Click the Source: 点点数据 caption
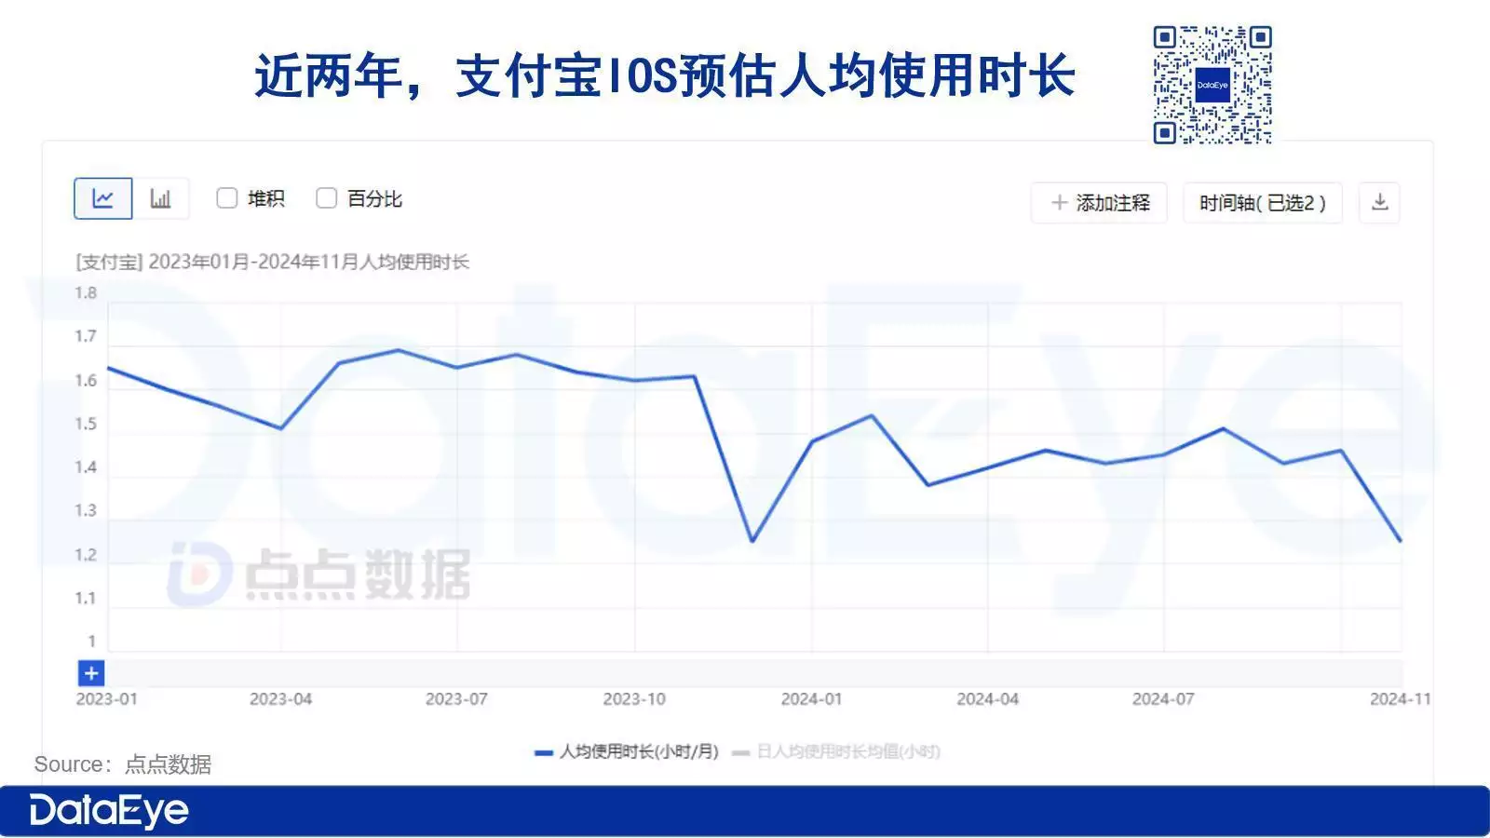Image resolution: width=1490 pixels, height=838 pixels. coord(123,764)
